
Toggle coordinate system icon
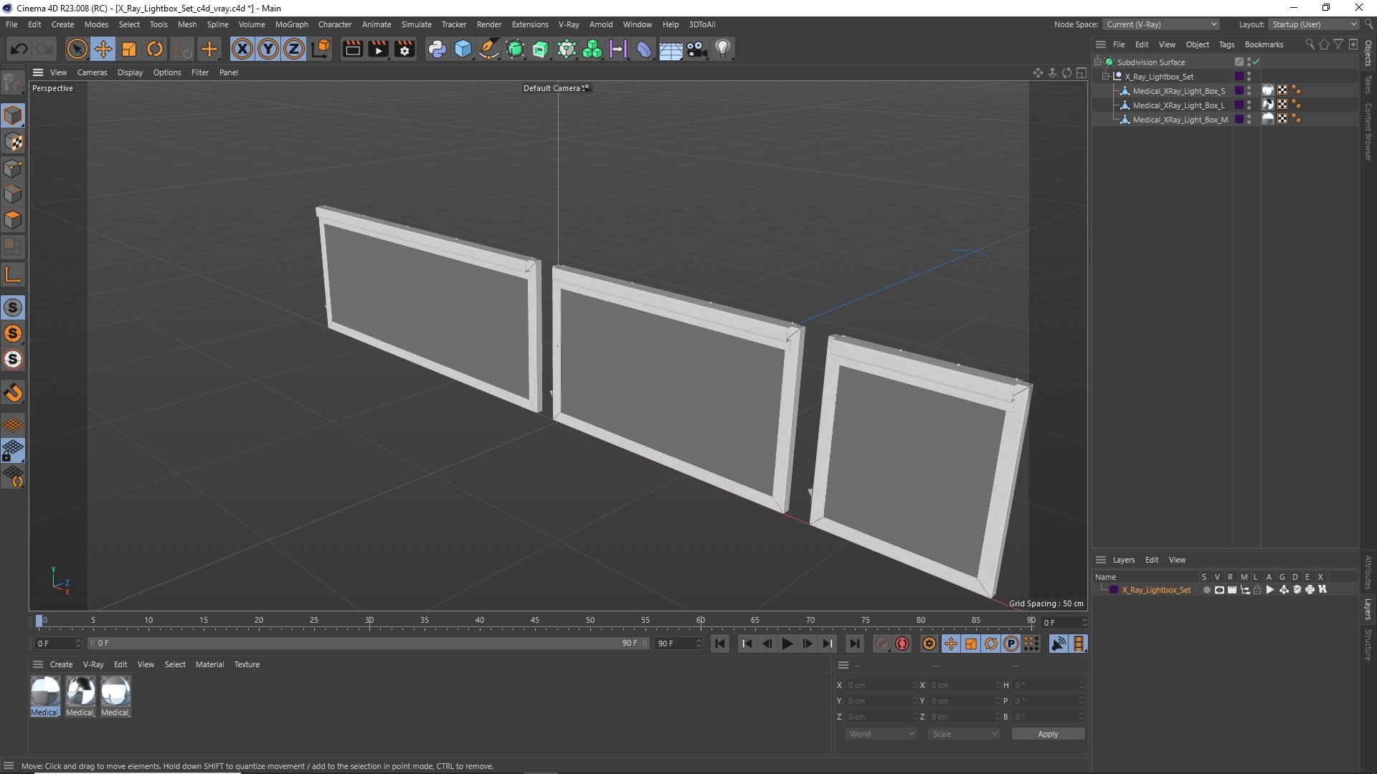pyautogui.click(x=321, y=49)
